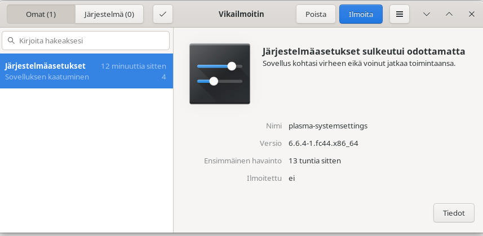Click the 'Versio' label

click(271, 144)
